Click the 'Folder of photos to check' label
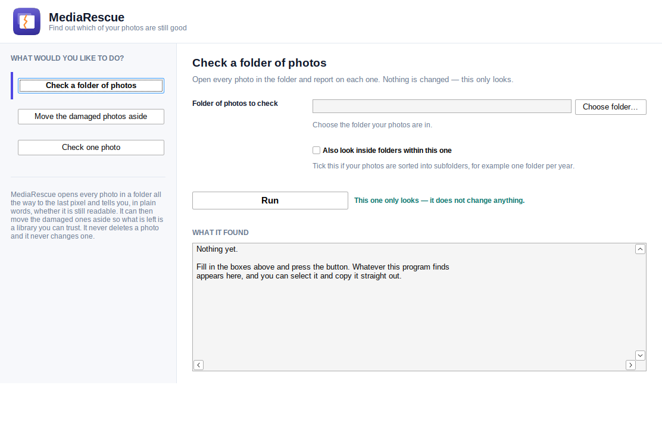662x432 pixels. click(235, 104)
